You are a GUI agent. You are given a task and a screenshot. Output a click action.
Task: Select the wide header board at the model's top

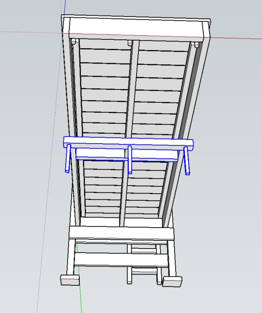pyautogui.click(x=136, y=29)
